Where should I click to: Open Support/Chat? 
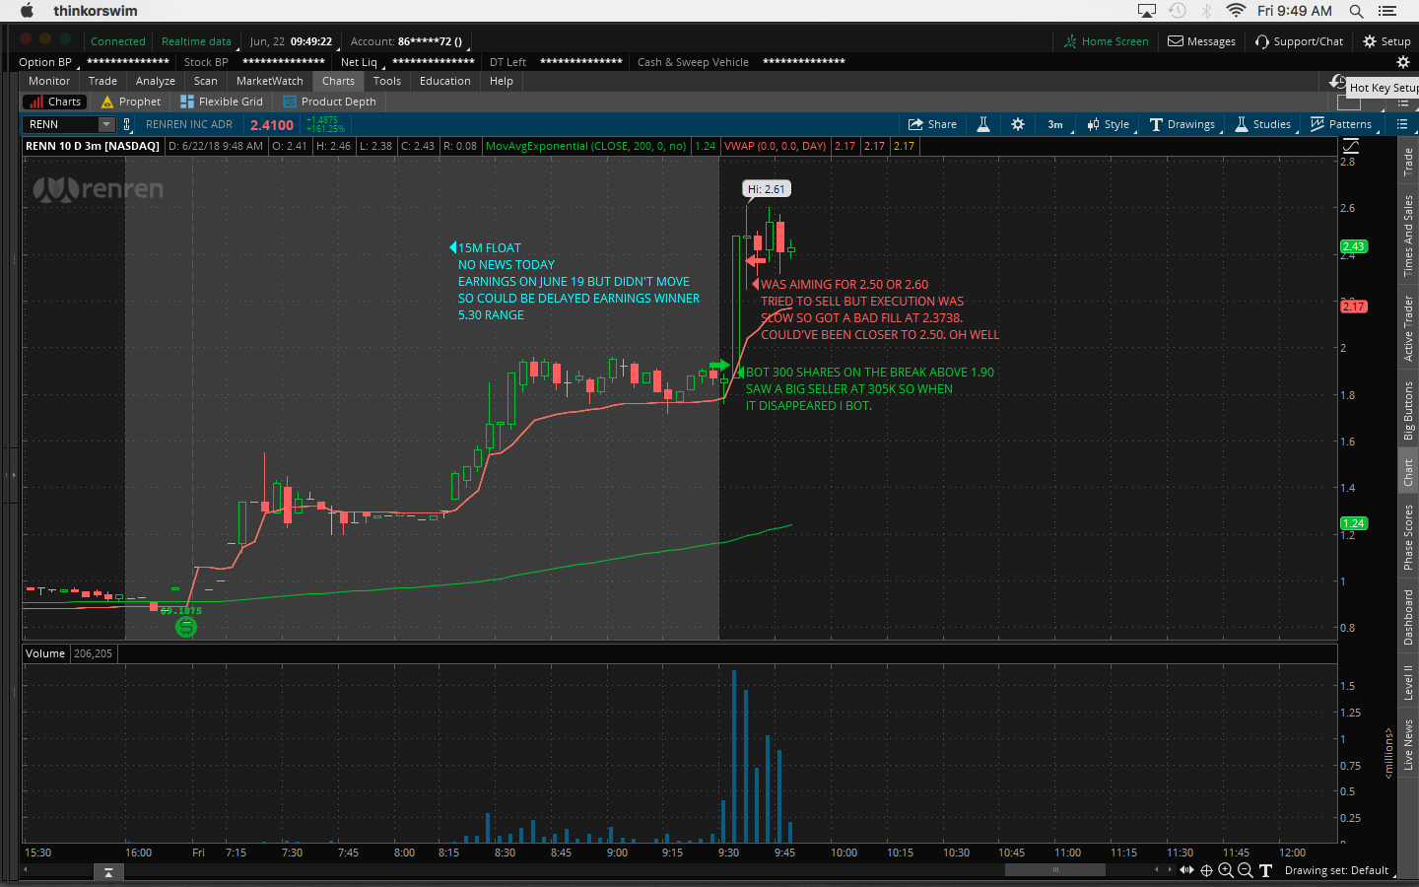[1299, 41]
